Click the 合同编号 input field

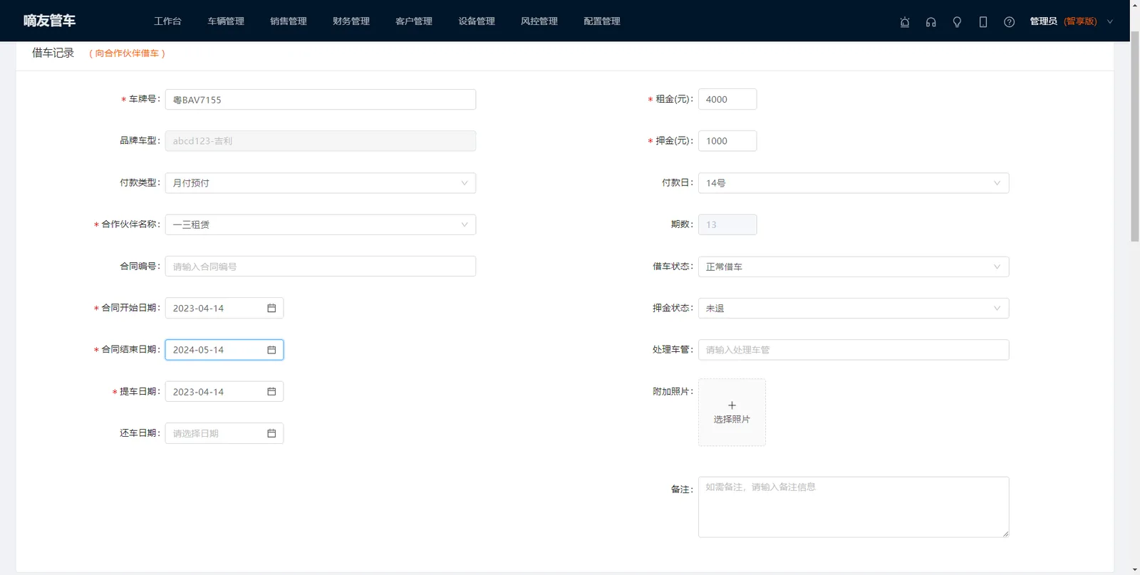(x=321, y=266)
